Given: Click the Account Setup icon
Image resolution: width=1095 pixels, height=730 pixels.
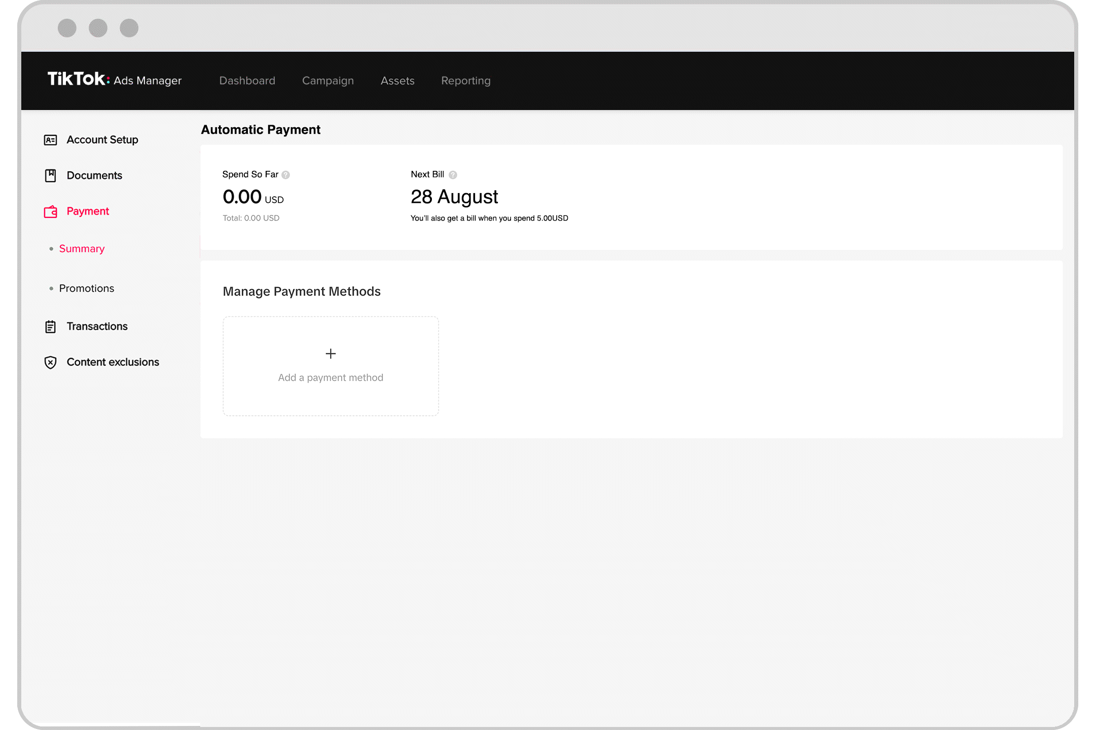Looking at the screenshot, I should pos(51,139).
